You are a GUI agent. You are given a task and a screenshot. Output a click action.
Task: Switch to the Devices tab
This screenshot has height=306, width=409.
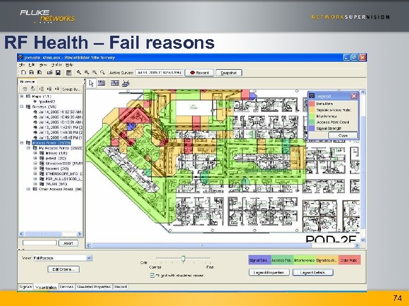(x=67, y=287)
